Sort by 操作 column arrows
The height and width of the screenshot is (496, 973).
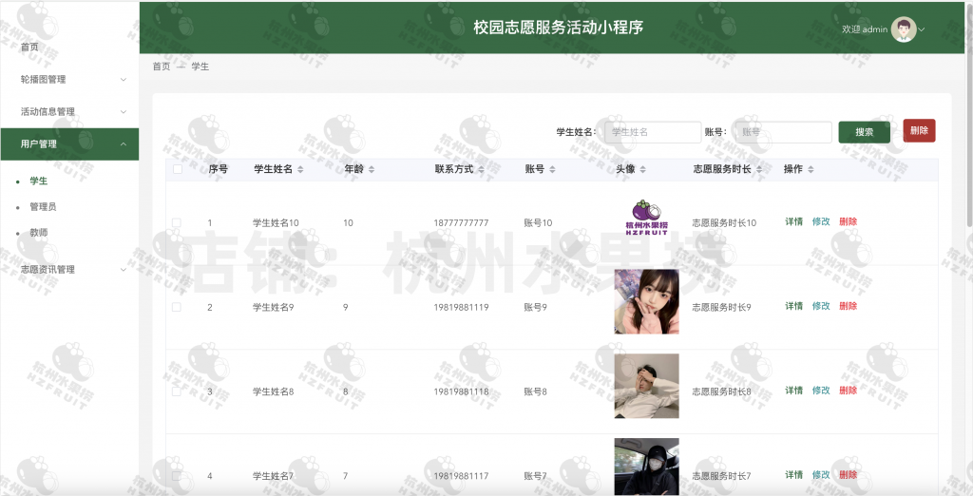coord(811,169)
